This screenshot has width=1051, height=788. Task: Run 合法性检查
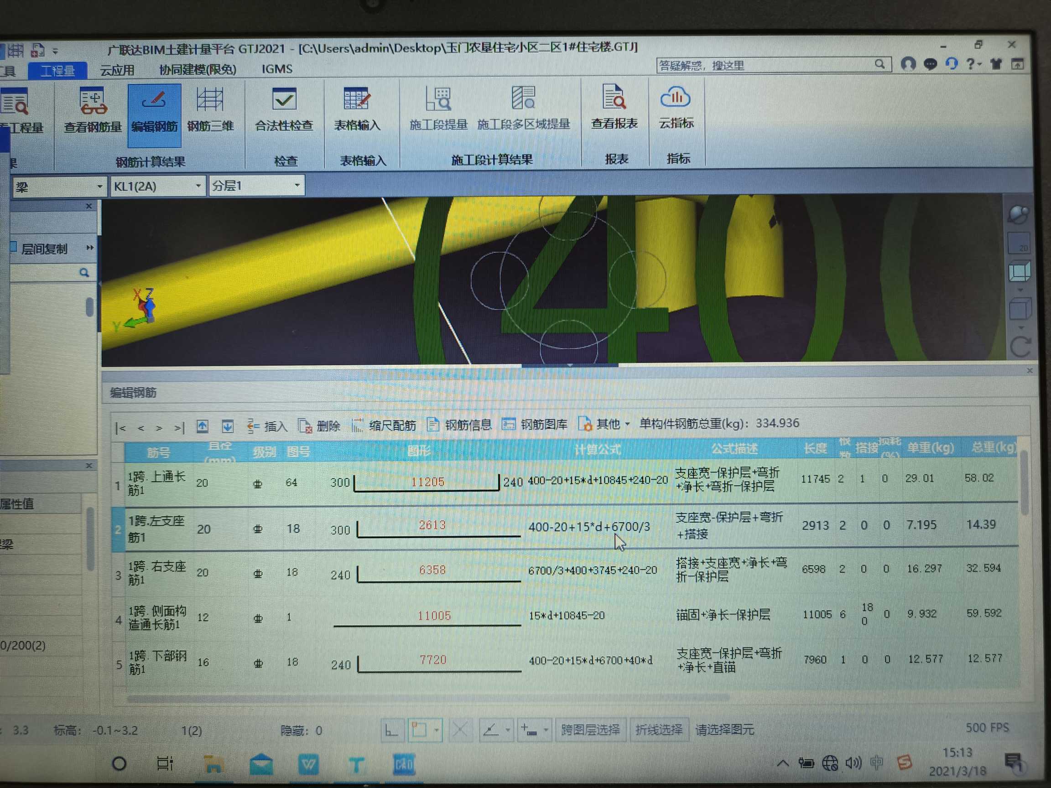click(x=284, y=110)
